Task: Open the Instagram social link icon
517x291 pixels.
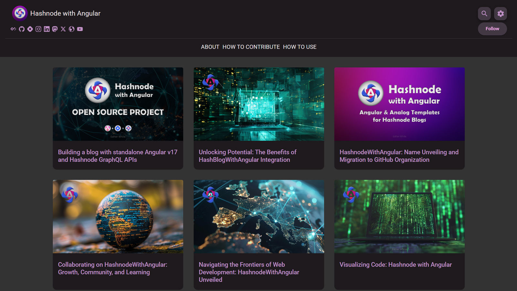Action: pos(38,29)
